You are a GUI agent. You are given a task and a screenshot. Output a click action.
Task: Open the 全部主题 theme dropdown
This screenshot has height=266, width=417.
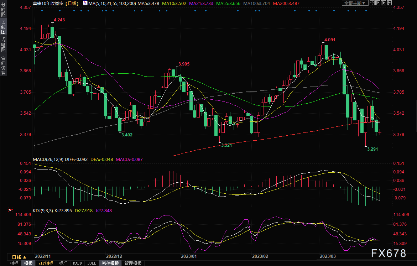pos(355,3)
